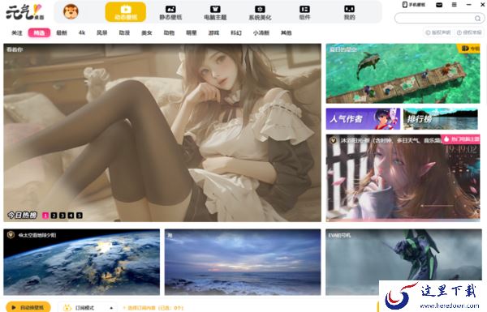
Task: Open the elf girl theme thumbnail
Action: (x=403, y=177)
